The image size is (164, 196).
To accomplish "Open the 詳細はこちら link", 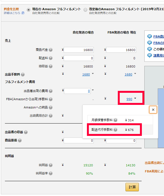I will (x=14, y=13).
